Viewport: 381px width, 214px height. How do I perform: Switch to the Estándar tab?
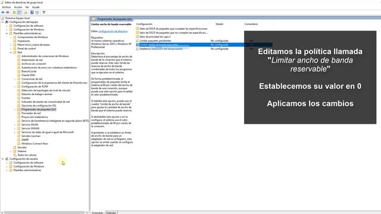[111, 213]
